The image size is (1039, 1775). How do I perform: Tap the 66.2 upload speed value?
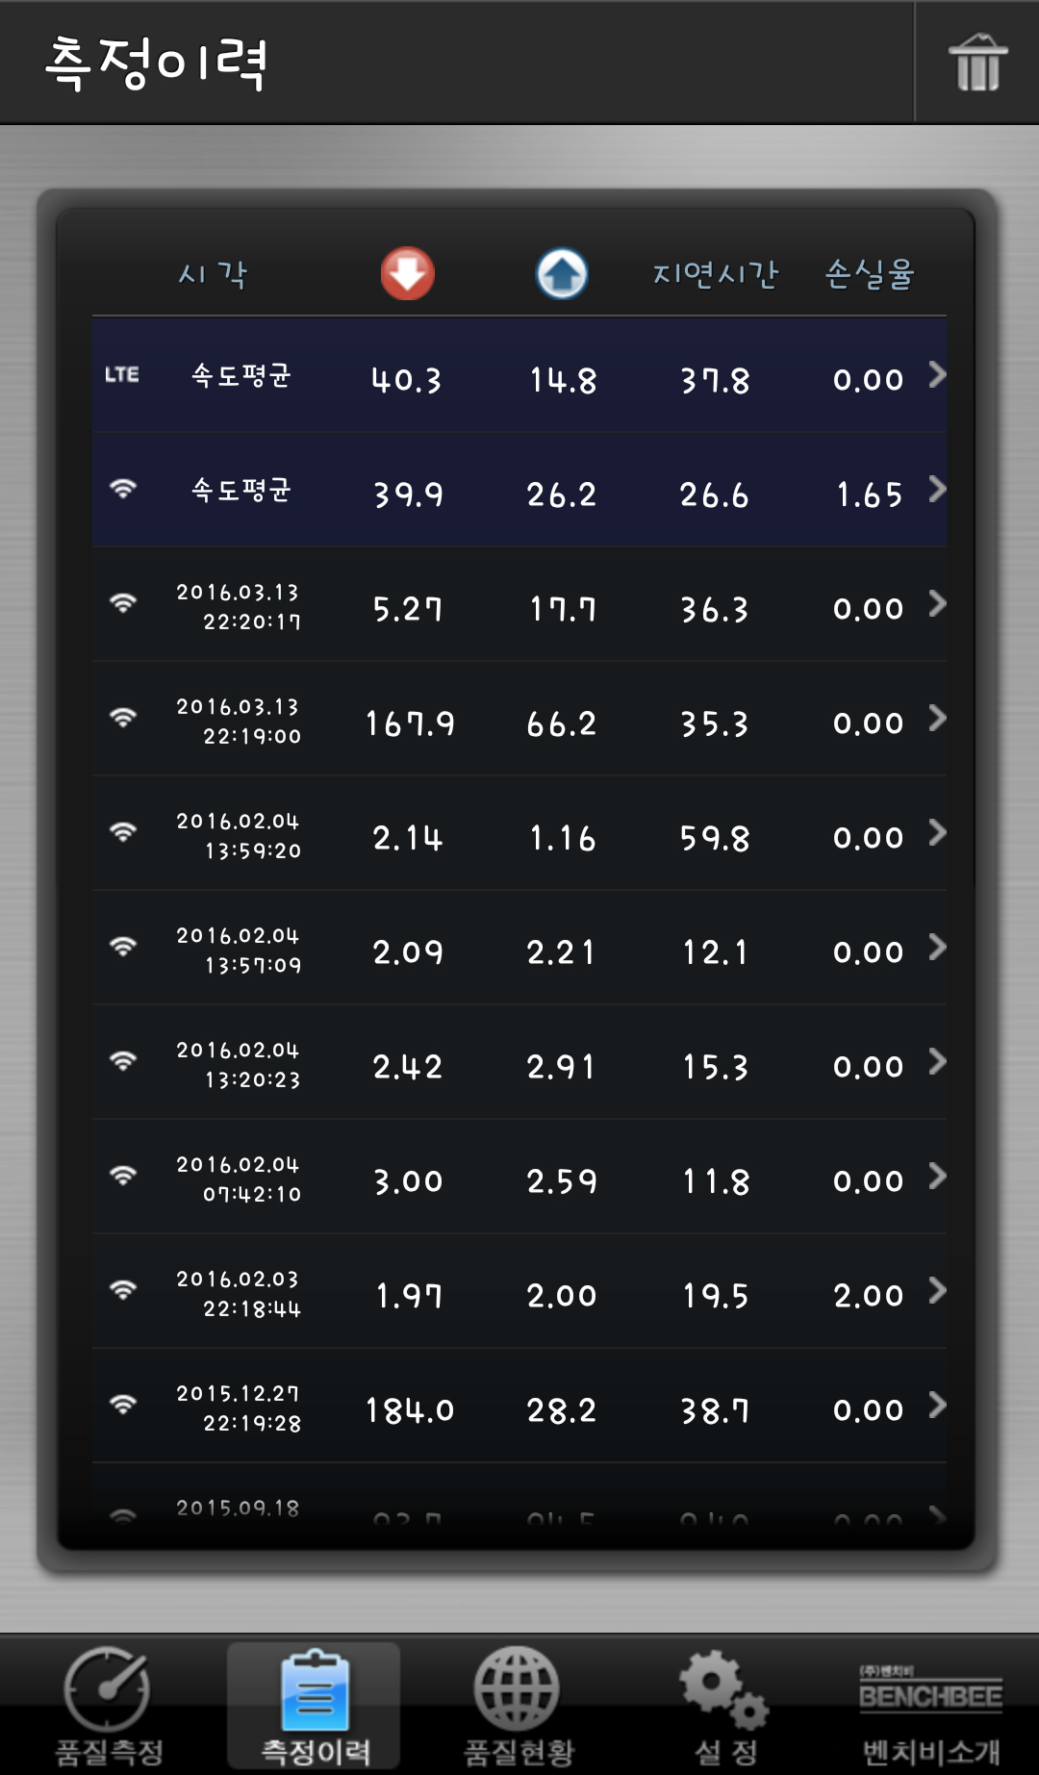[x=562, y=723]
